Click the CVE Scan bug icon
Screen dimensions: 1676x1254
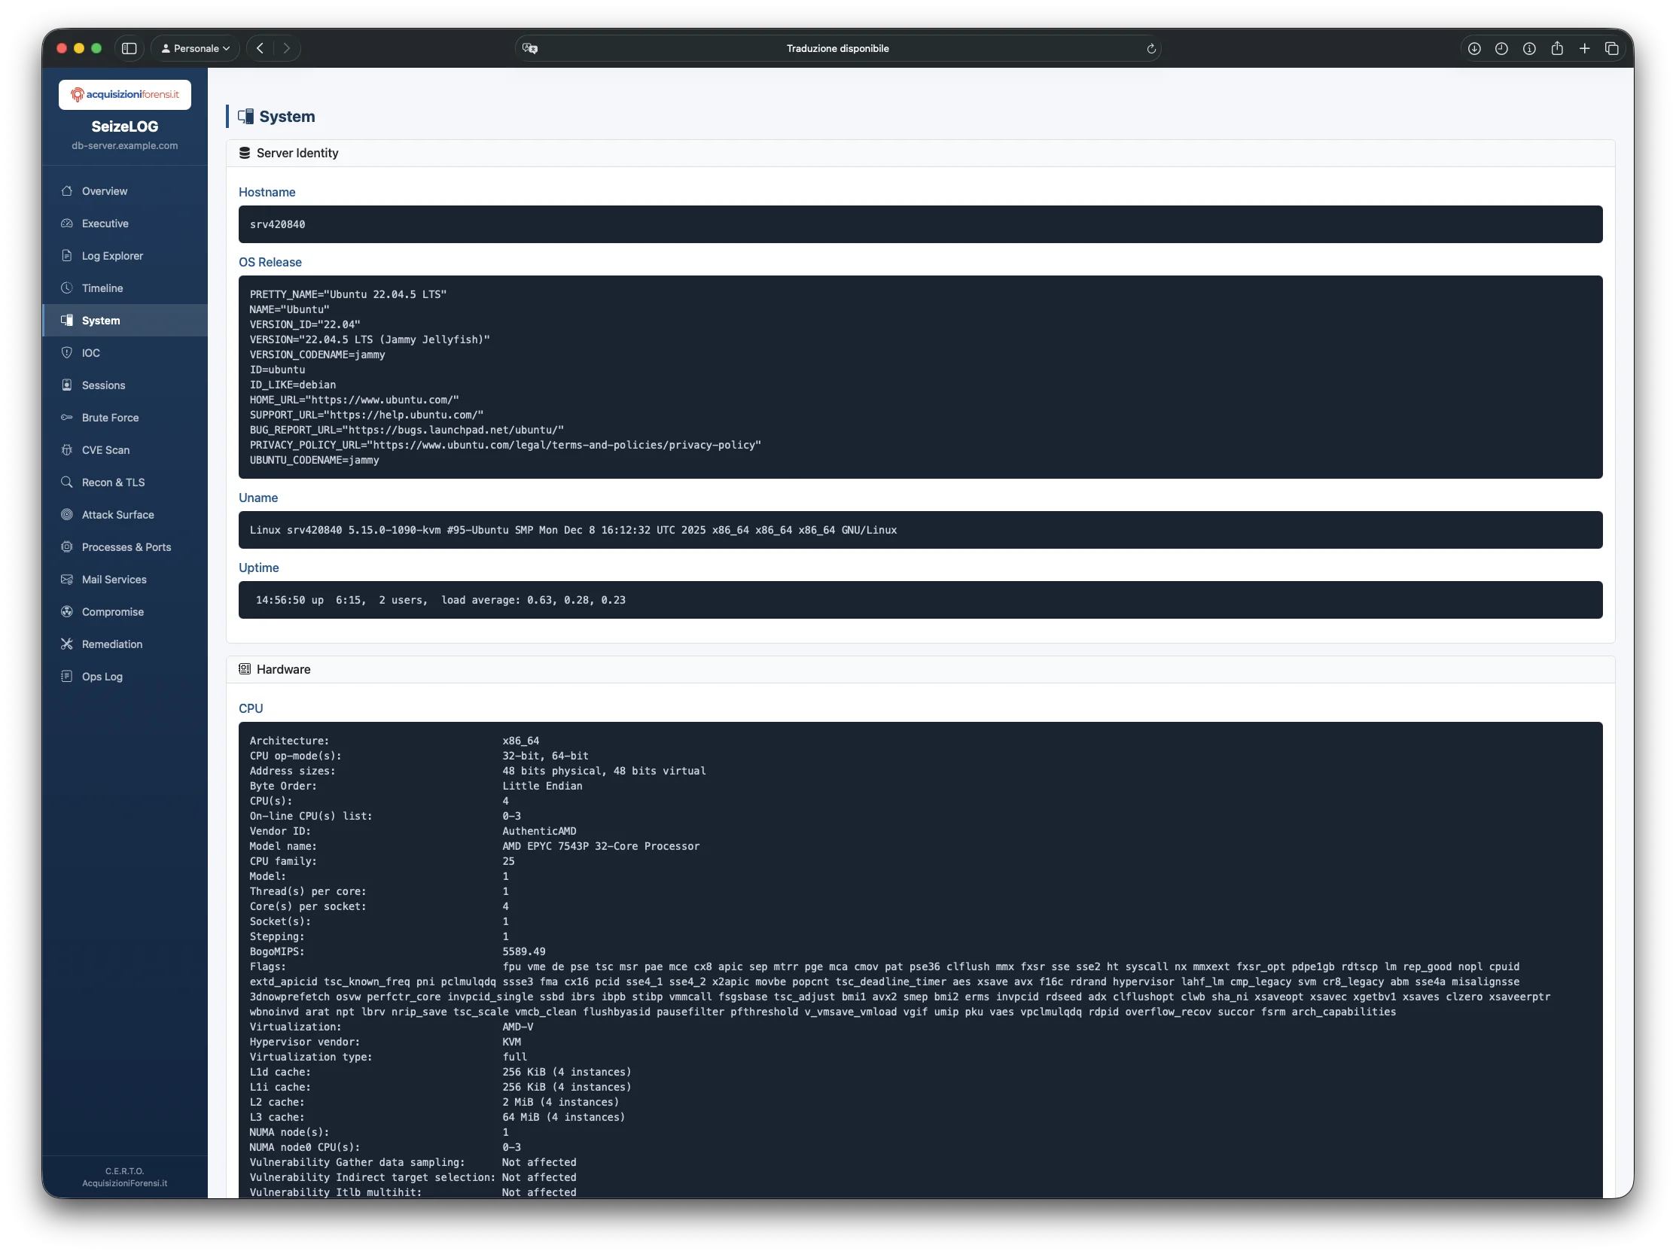(67, 450)
